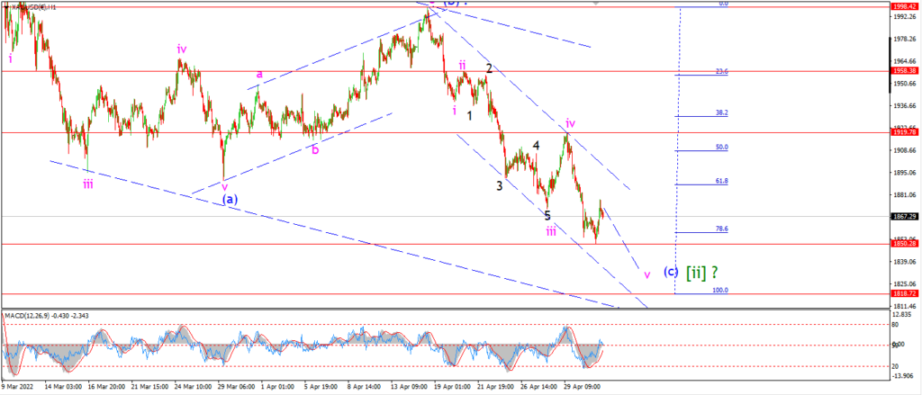Image resolution: width=922 pixels, height=395 pixels.
Task: Select the 1998.42 red price tag
Action: (906, 6)
